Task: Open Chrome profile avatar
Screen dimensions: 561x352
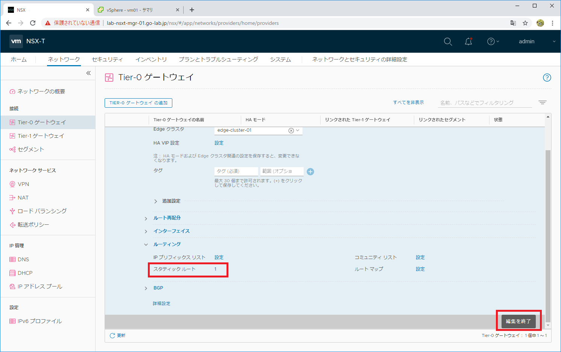Action: (x=540, y=23)
